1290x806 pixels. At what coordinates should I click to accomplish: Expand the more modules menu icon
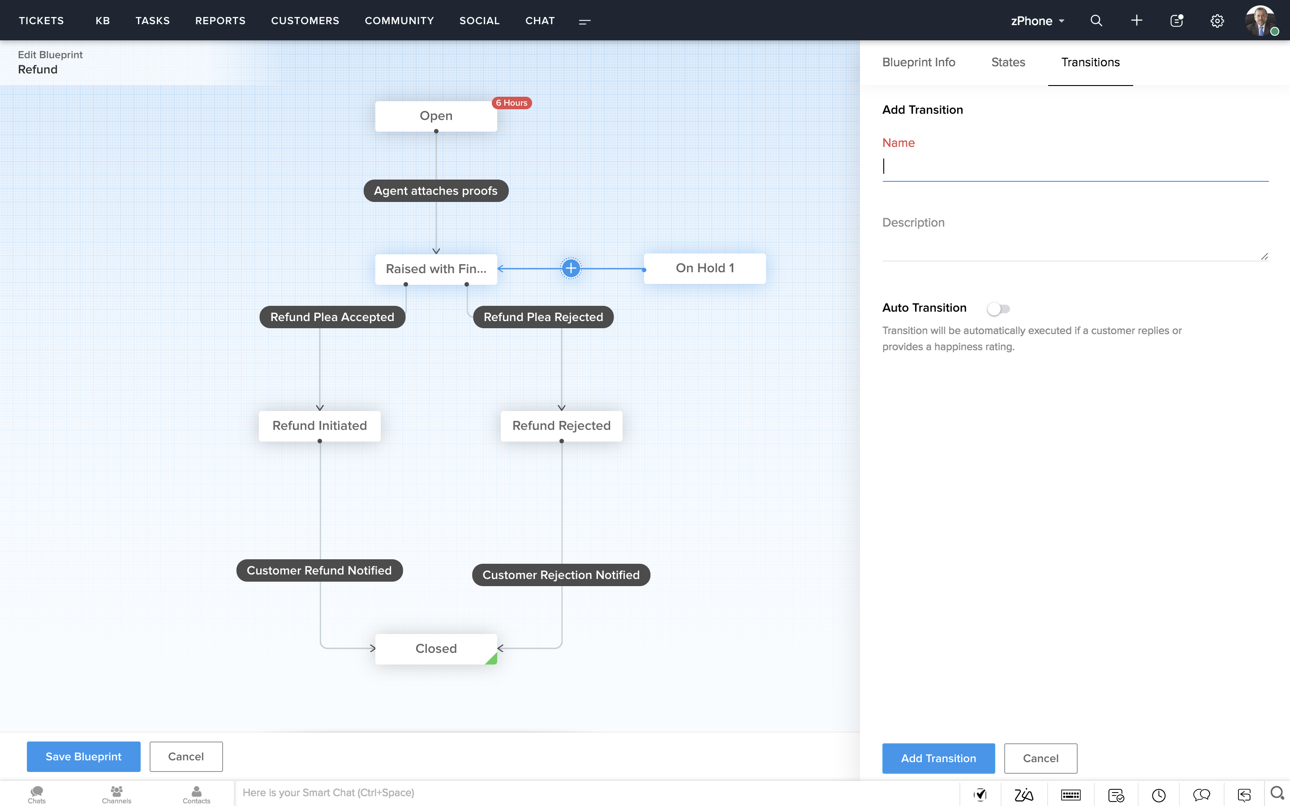pos(585,21)
